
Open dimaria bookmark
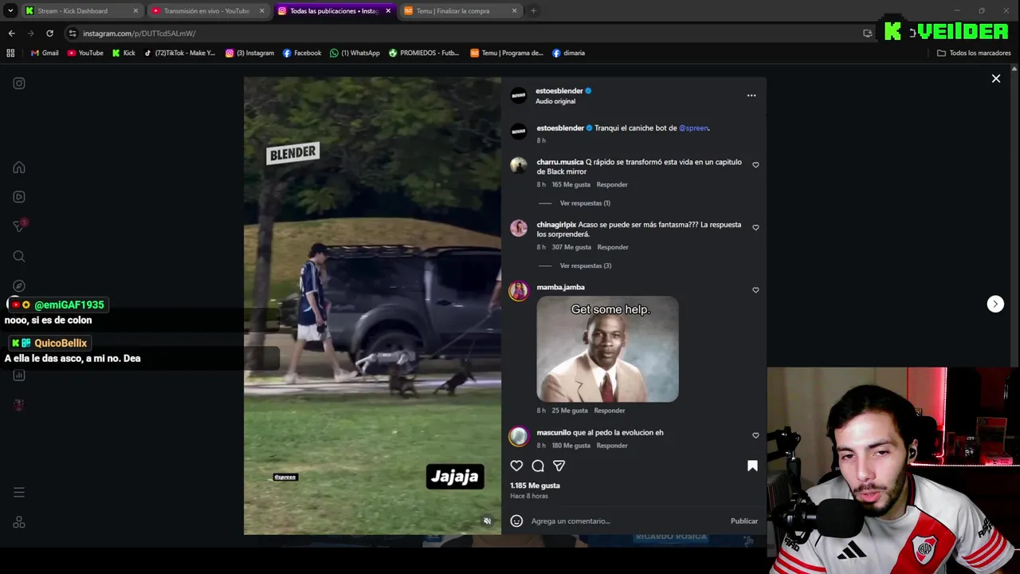(568, 53)
